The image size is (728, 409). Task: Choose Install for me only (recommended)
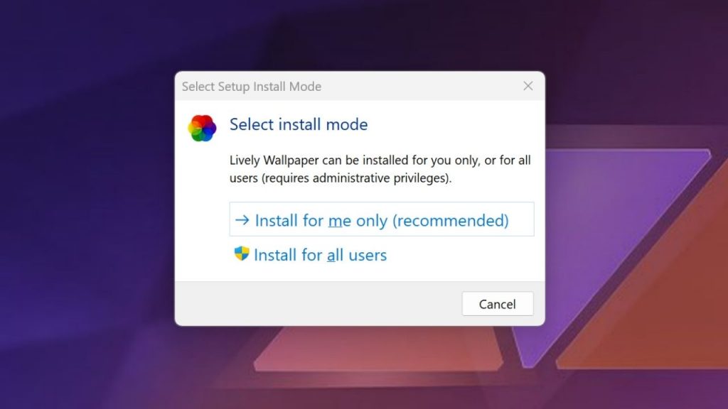pyautogui.click(x=382, y=219)
